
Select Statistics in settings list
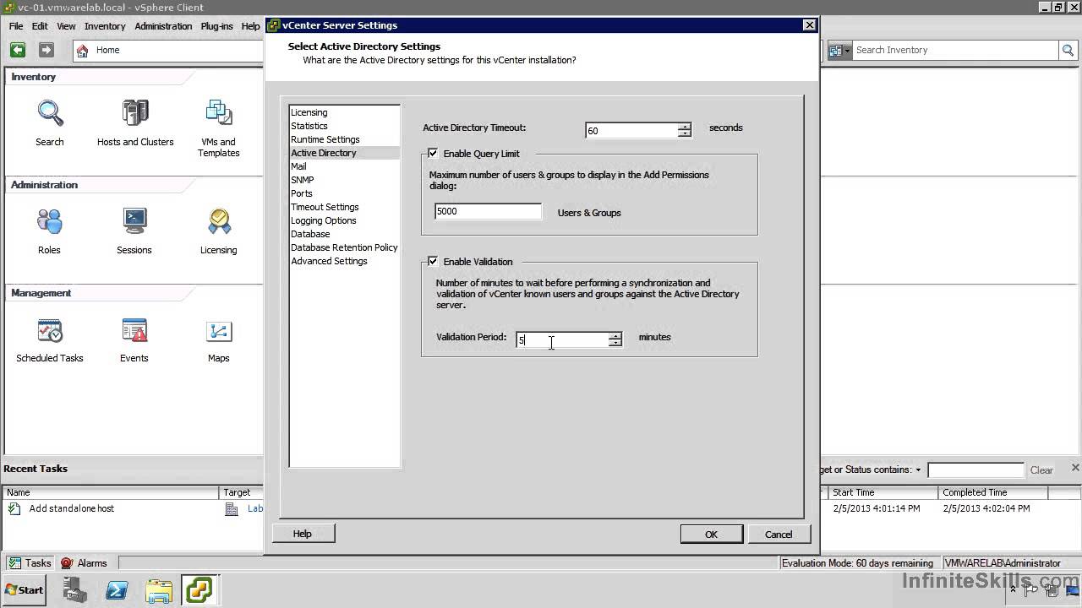point(344,126)
